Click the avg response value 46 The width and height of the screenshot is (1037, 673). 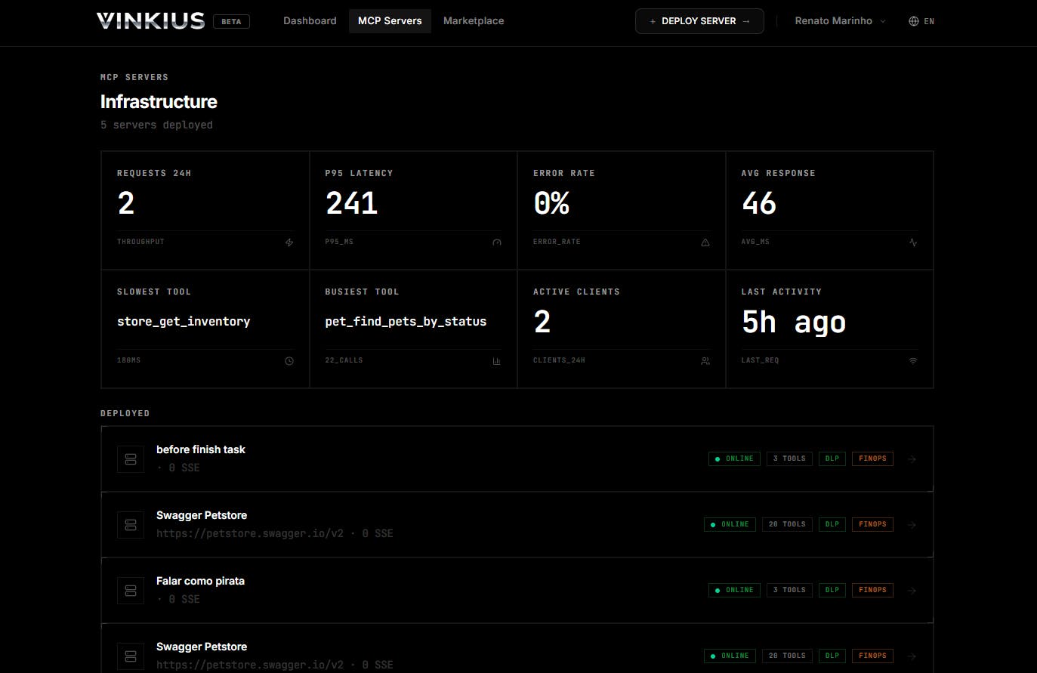[x=758, y=203]
